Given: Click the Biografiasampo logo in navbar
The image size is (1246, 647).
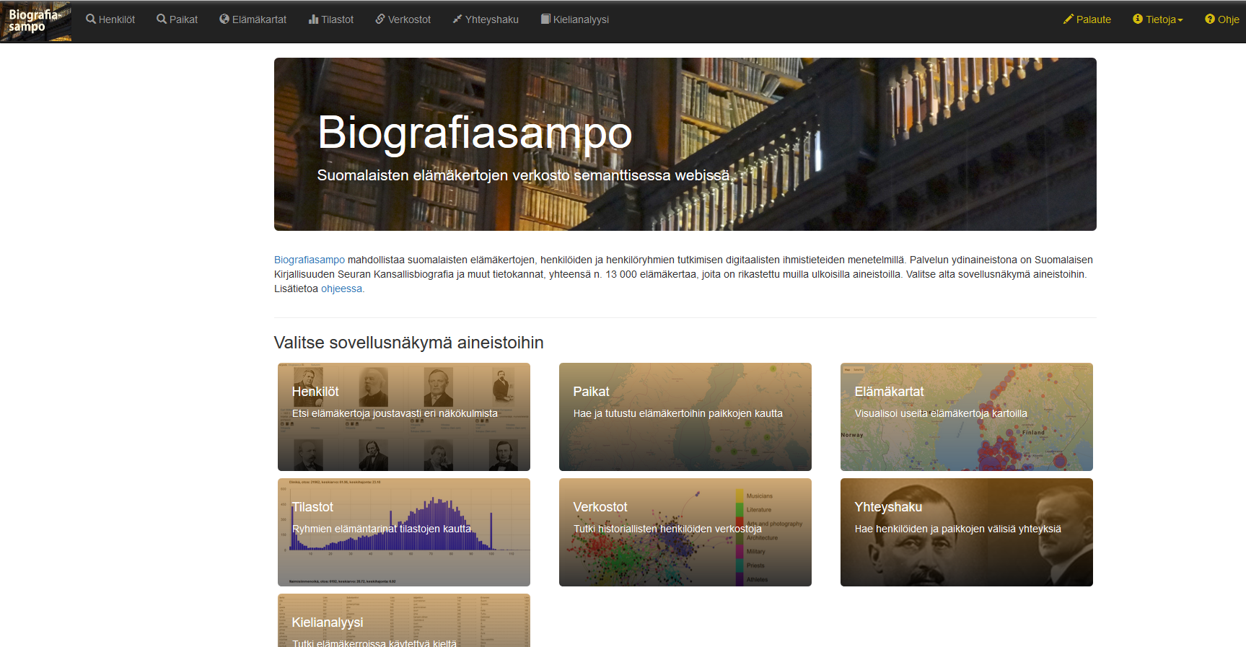Looking at the screenshot, I should click(x=35, y=22).
